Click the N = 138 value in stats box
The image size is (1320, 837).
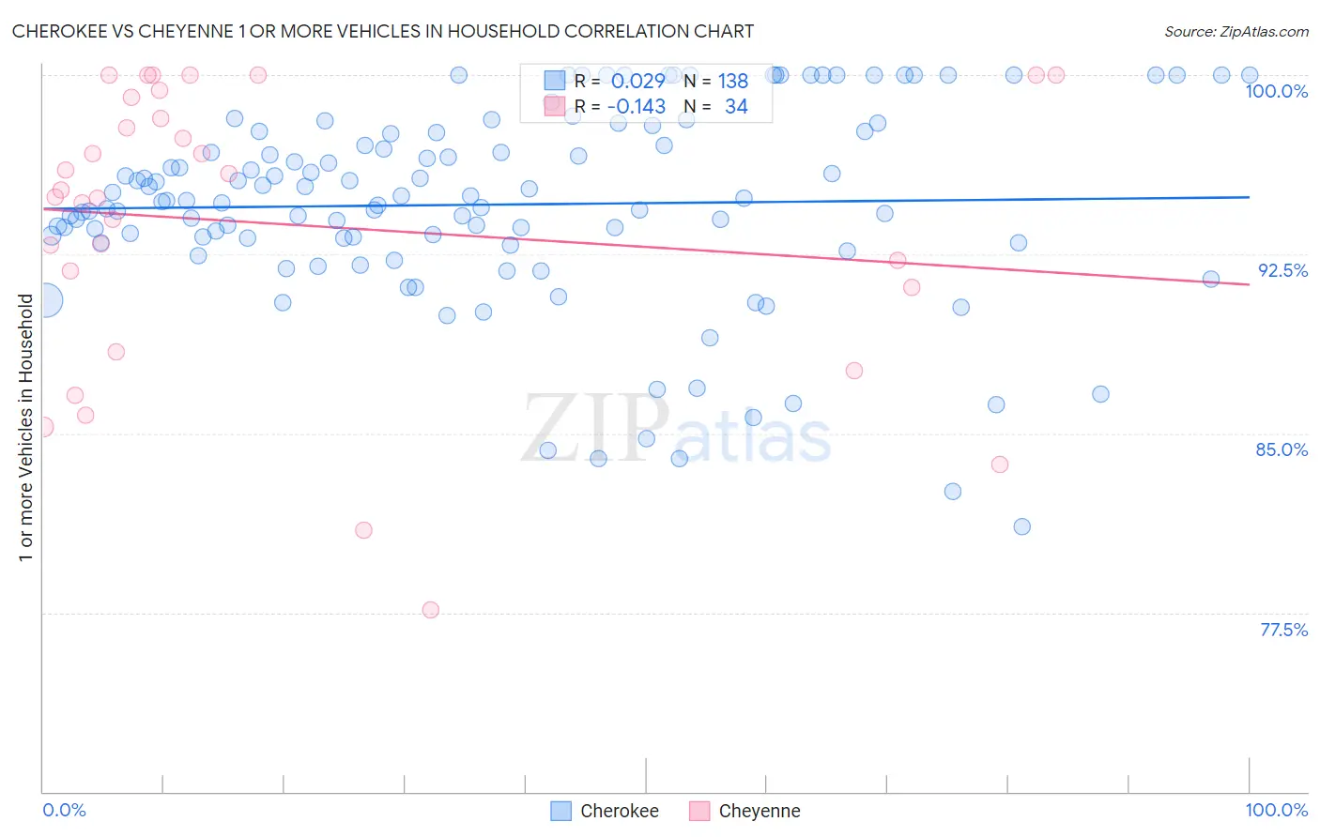(715, 81)
